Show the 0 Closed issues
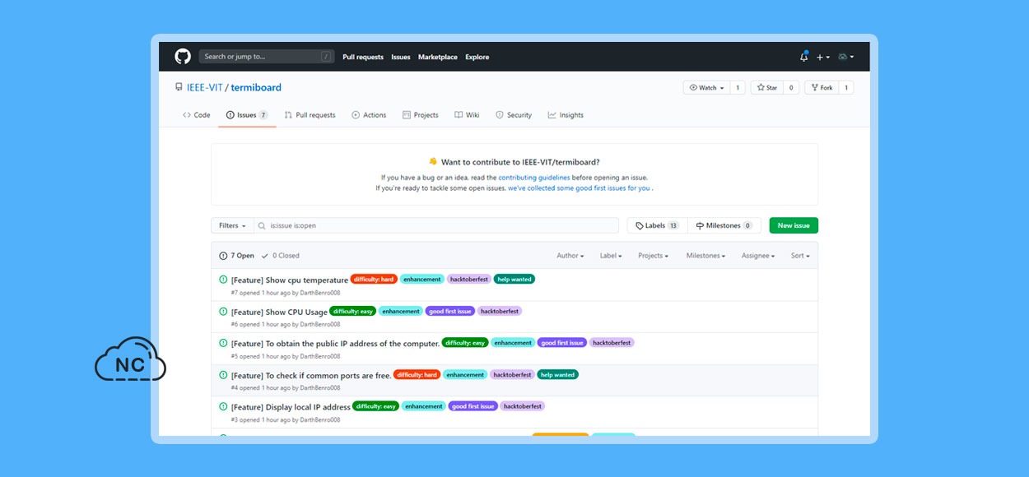1029x477 pixels. click(281, 256)
